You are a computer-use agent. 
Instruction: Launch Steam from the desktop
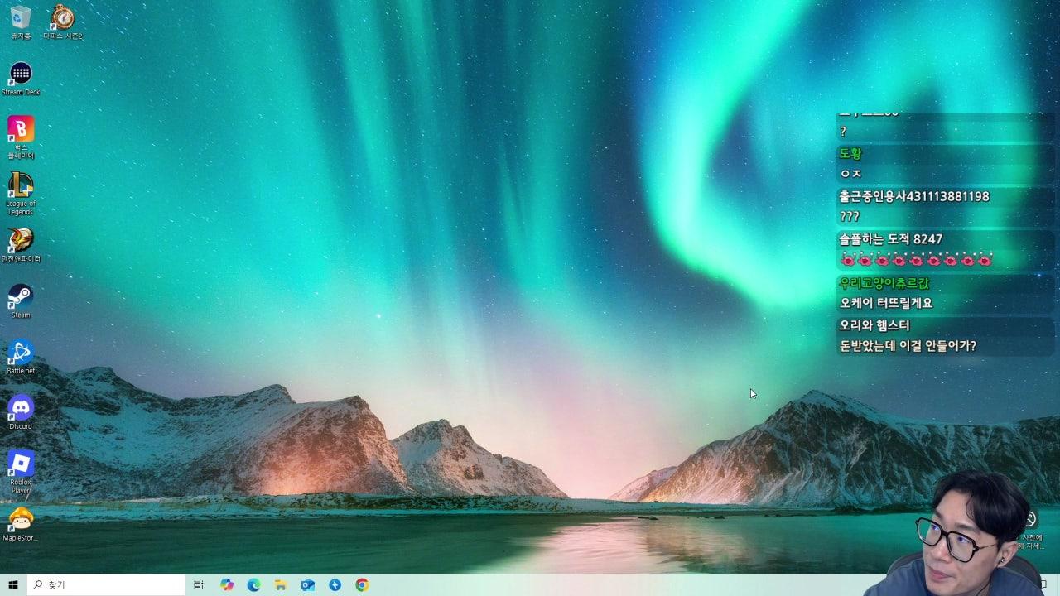click(21, 301)
